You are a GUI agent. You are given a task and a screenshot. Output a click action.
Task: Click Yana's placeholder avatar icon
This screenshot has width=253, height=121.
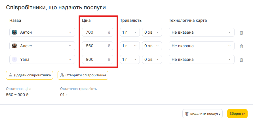point(14,59)
